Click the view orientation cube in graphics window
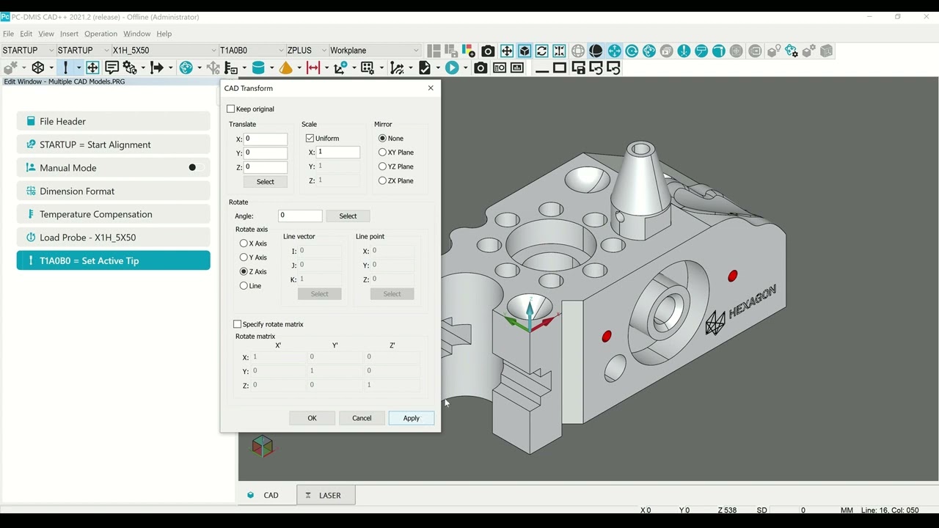Viewport: 939px width, 528px height. click(262, 446)
